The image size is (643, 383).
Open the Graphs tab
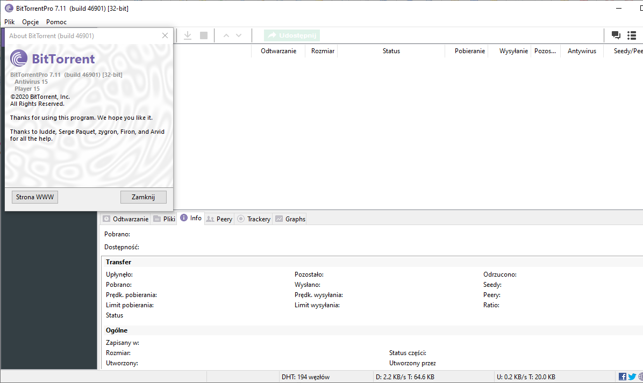(290, 219)
